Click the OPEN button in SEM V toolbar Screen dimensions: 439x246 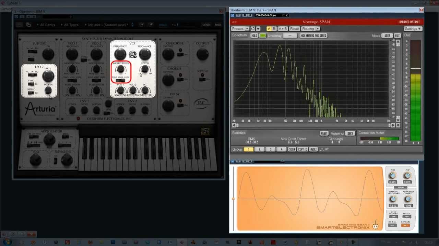coord(206,25)
